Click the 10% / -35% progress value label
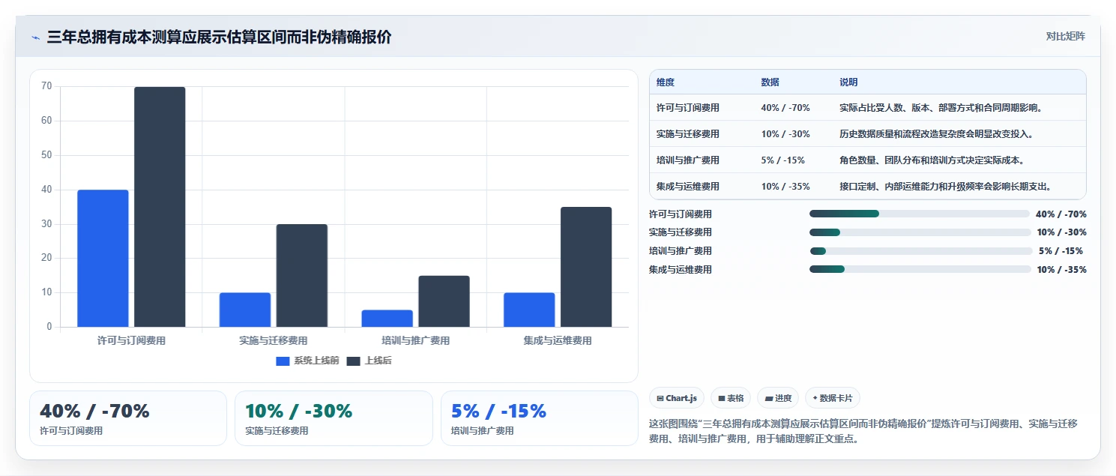1116x476 pixels. [x=1061, y=270]
